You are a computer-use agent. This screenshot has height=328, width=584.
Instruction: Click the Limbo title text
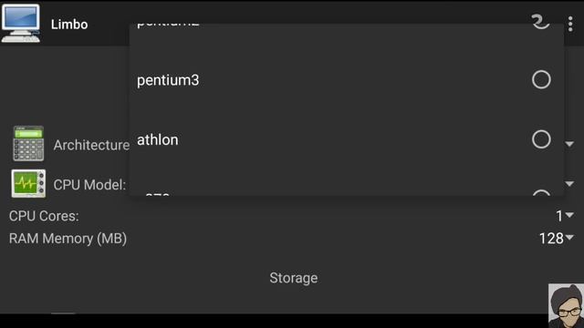[69, 25]
